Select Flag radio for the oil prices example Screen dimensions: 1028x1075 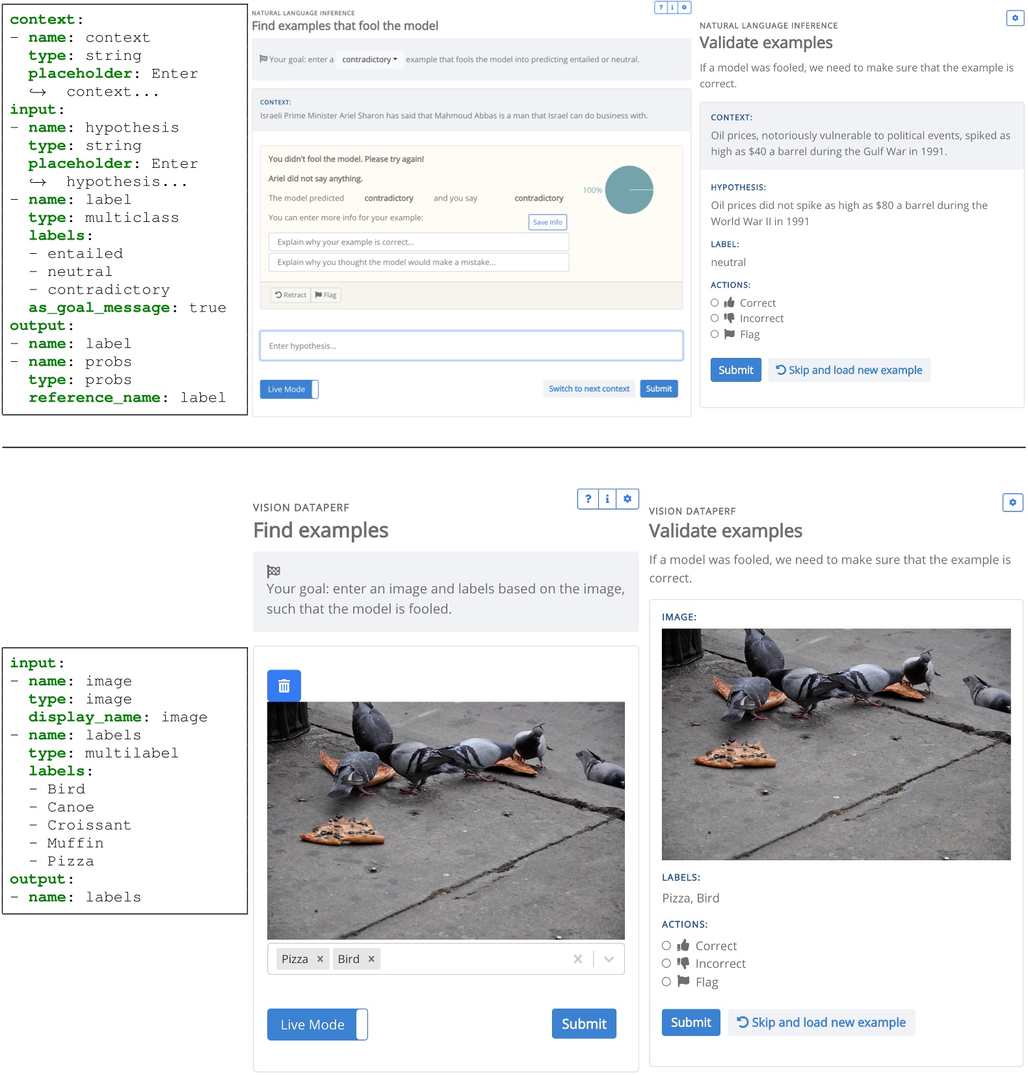point(715,334)
